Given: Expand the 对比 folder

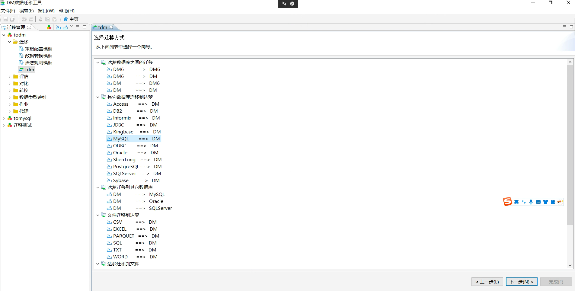Looking at the screenshot, I should click(9, 84).
